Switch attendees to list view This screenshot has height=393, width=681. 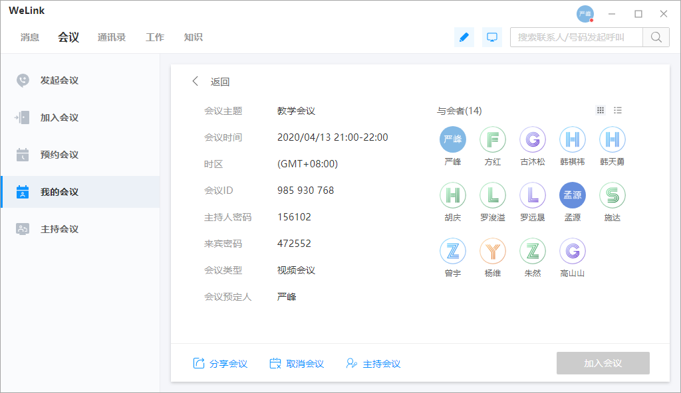[x=618, y=110]
